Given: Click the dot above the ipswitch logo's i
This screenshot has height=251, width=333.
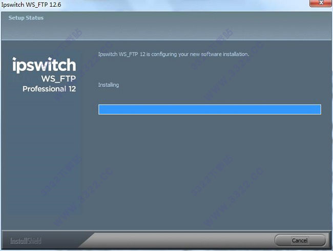Looking at the screenshot, I should coord(14,59).
